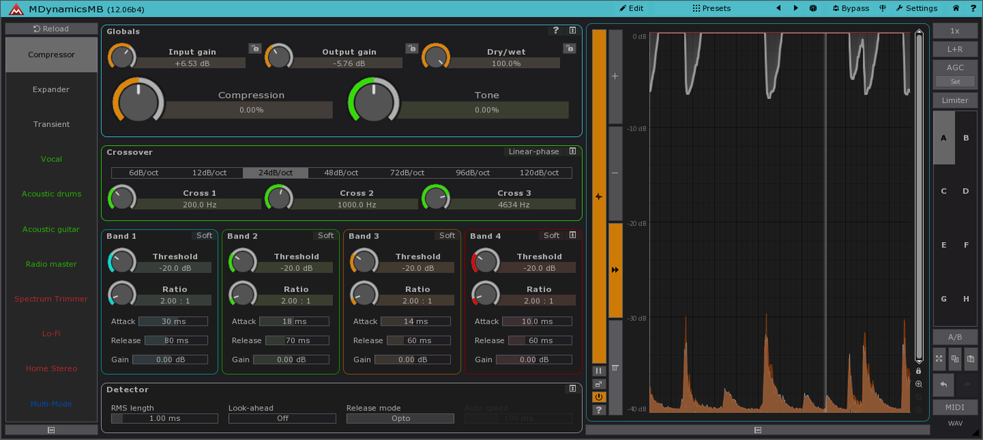Toggle the Linear-phase crossover option
Image resolution: width=983 pixels, height=440 pixels.
(534, 152)
